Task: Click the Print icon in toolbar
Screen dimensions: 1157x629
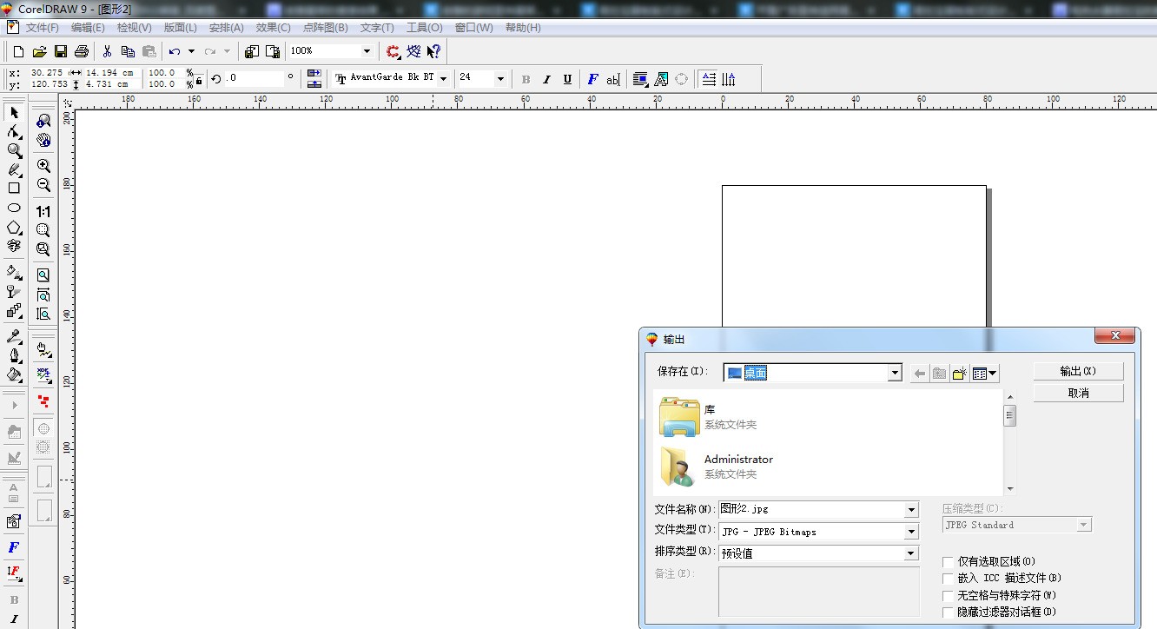Action: (x=82, y=51)
